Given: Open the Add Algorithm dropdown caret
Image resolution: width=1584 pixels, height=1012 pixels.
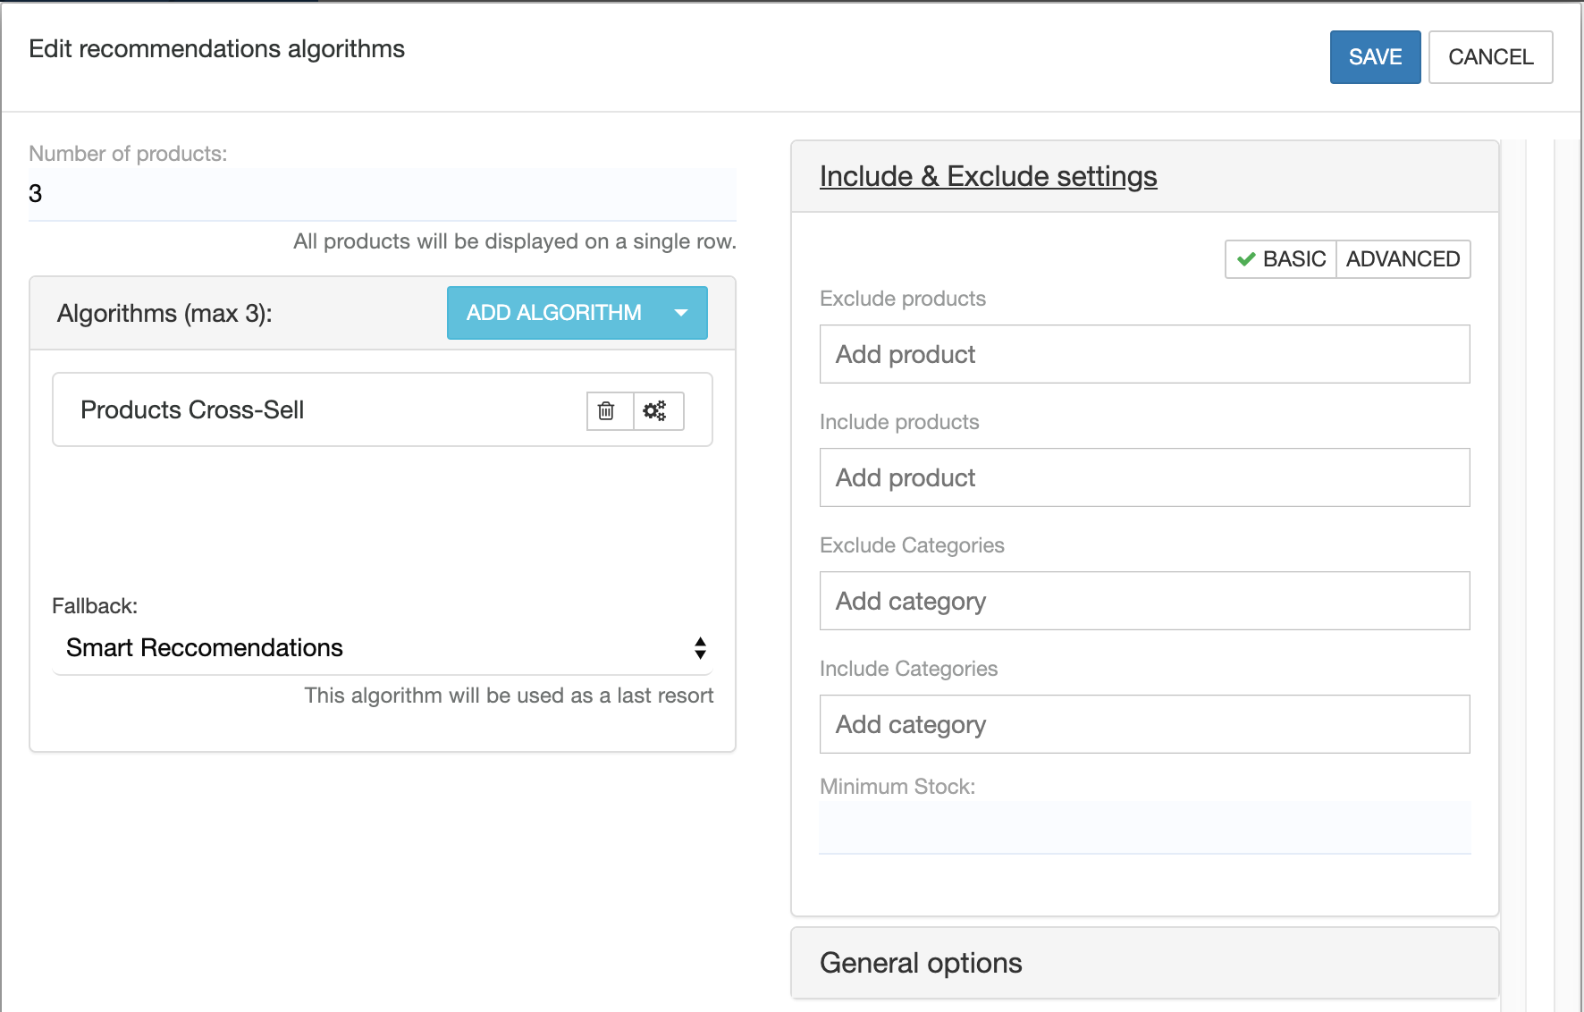Looking at the screenshot, I should click(x=681, y=313).
